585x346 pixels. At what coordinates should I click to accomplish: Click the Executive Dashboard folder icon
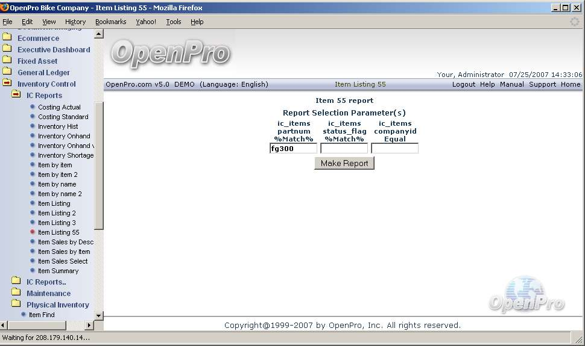(x=7, y=49)
